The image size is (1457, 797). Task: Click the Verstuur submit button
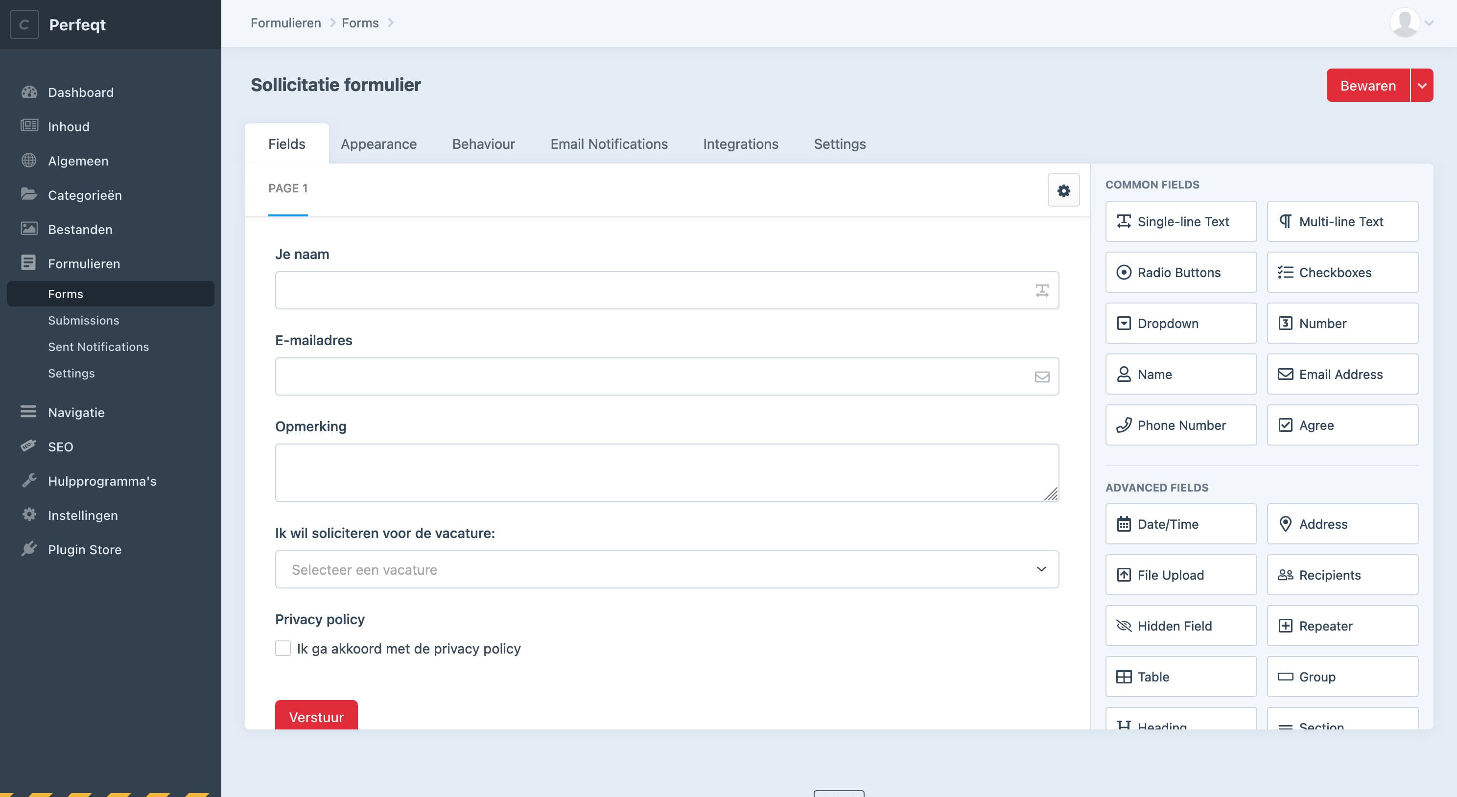[x=316, y=716]
